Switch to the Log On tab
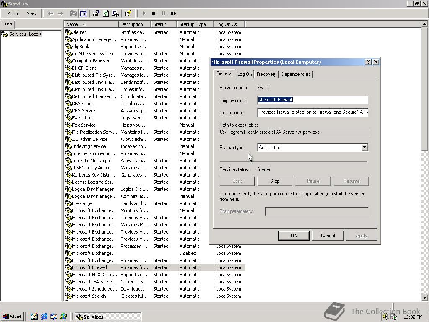Screen dimensions: 429x322 (244, 74)
